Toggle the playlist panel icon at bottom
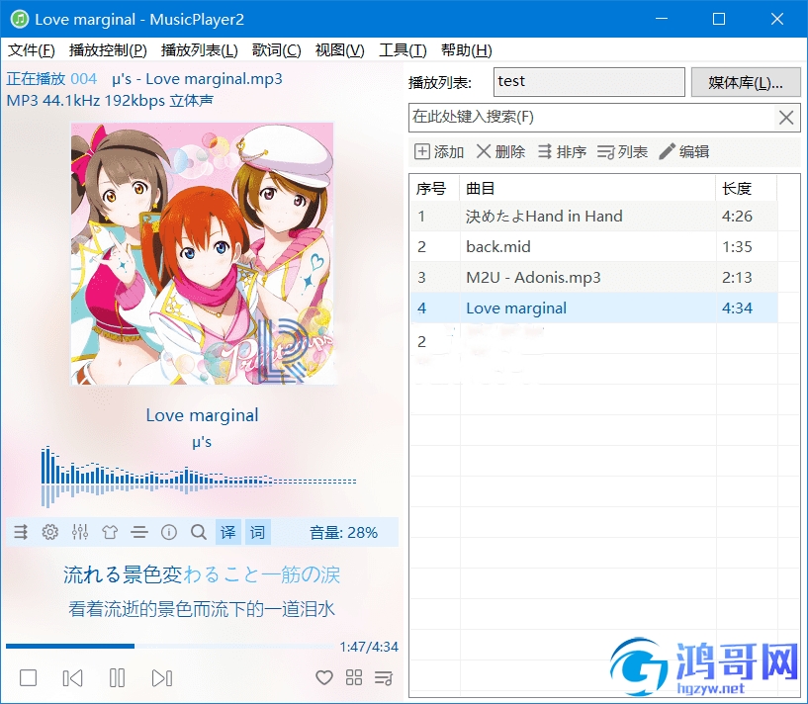This screenshot has width=808, height=704. [384, 677]
